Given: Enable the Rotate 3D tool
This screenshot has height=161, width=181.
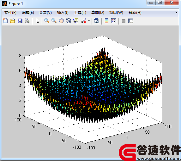Looking at the screenshot, I should (69, 21).
